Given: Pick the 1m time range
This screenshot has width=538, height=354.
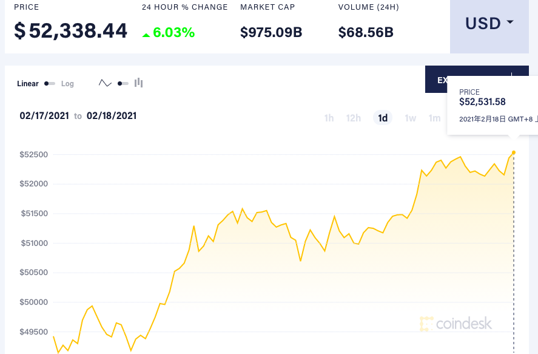Looking at the screenshot, I should point(434,118).
